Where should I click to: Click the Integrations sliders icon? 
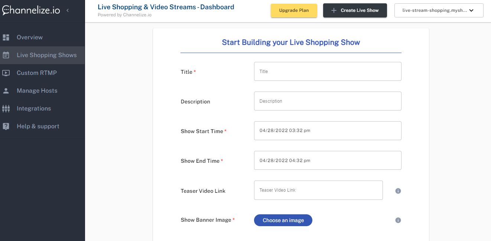(x=6, y=108)
